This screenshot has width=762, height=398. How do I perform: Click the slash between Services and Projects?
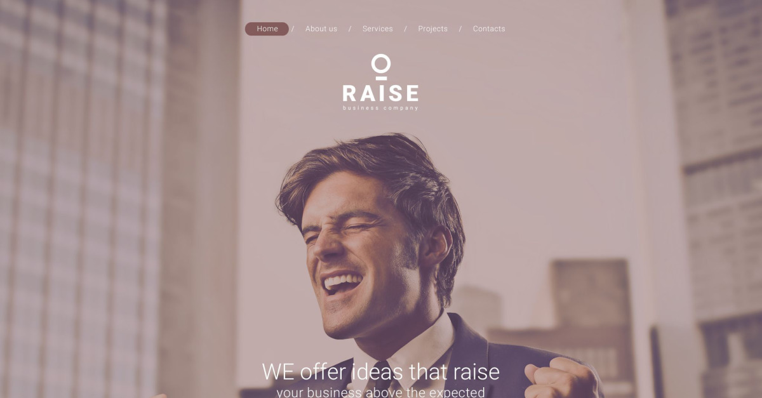click(406, 29)
